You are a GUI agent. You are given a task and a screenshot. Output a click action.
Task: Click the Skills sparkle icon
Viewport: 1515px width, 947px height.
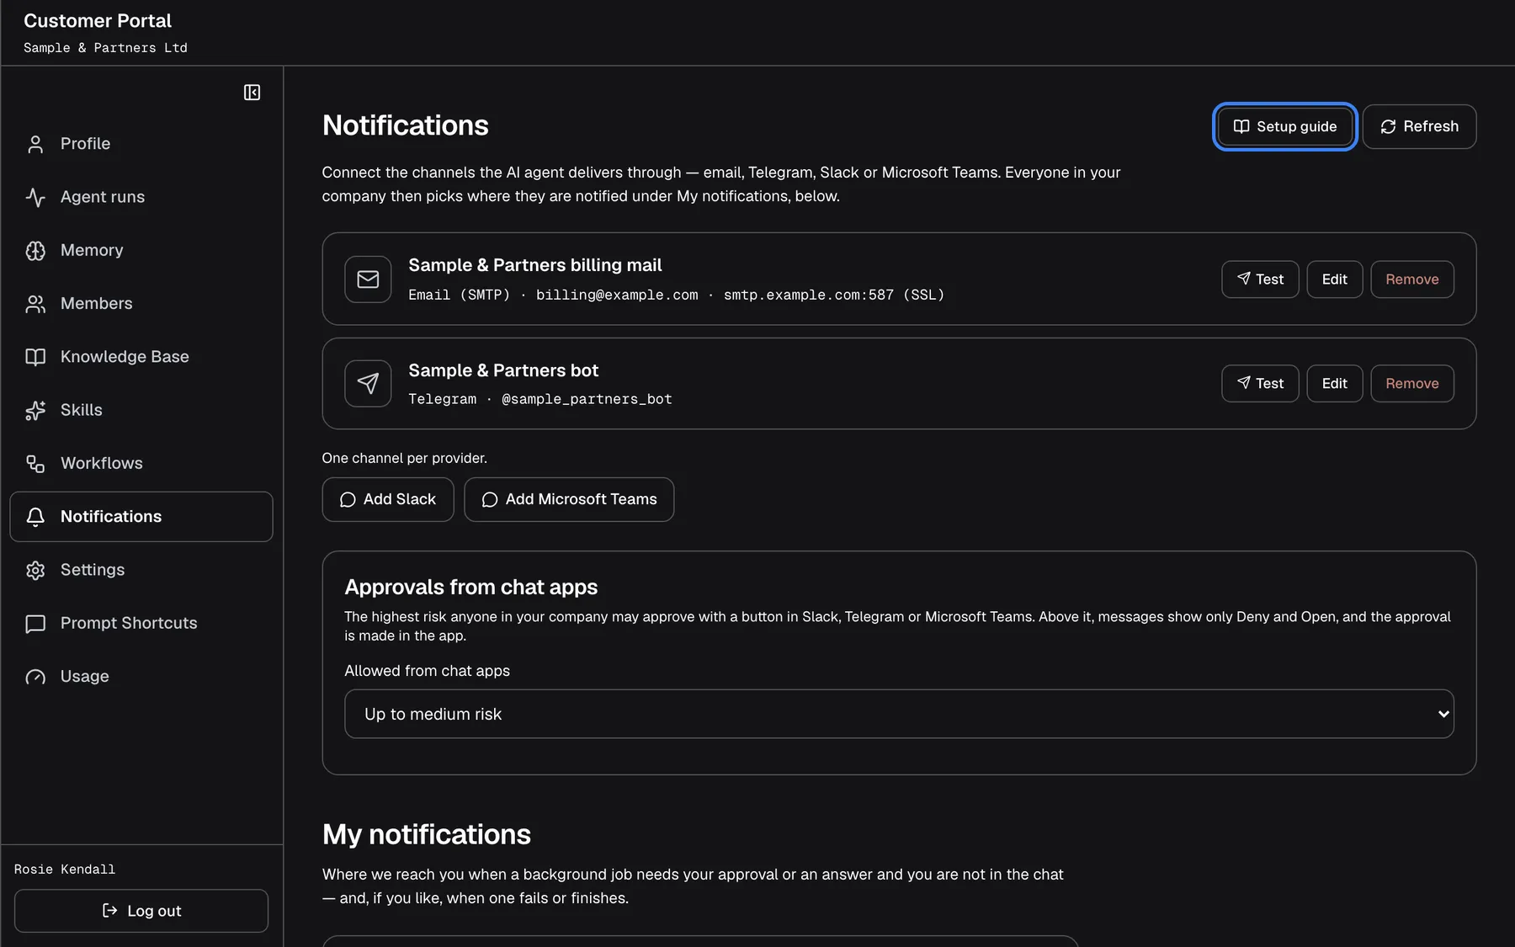click(35, 410)
